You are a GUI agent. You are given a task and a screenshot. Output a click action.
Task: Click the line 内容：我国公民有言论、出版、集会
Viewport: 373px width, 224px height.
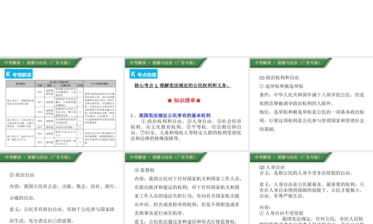(x=63, y=186)
